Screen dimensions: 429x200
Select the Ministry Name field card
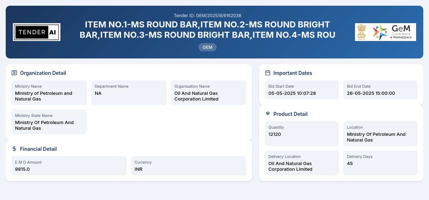click(x=49, y=93)
